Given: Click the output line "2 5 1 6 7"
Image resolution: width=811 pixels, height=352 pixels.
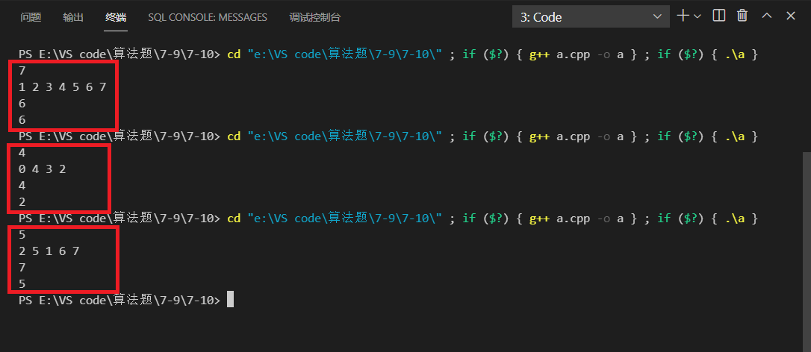Looking at the screenshot, I should tap(49, 251).
